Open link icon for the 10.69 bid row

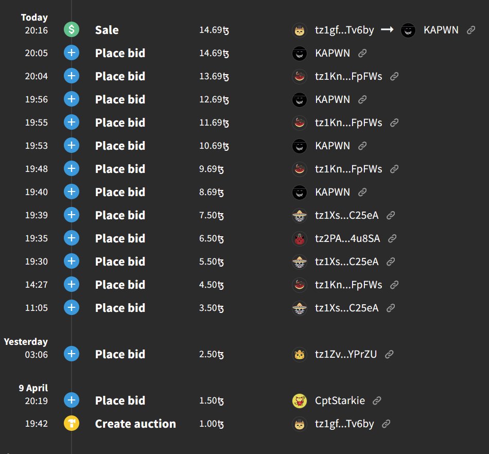pos(362,146)
